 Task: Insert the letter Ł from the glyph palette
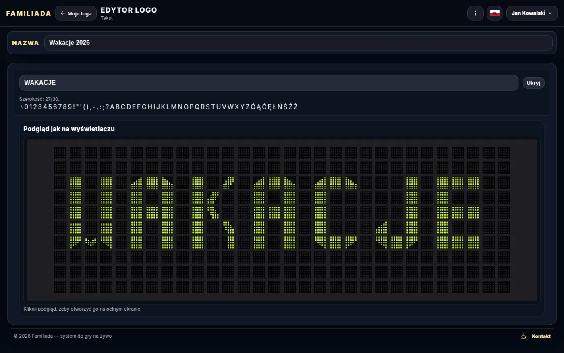pyautogui.click(x=275, y=107)
